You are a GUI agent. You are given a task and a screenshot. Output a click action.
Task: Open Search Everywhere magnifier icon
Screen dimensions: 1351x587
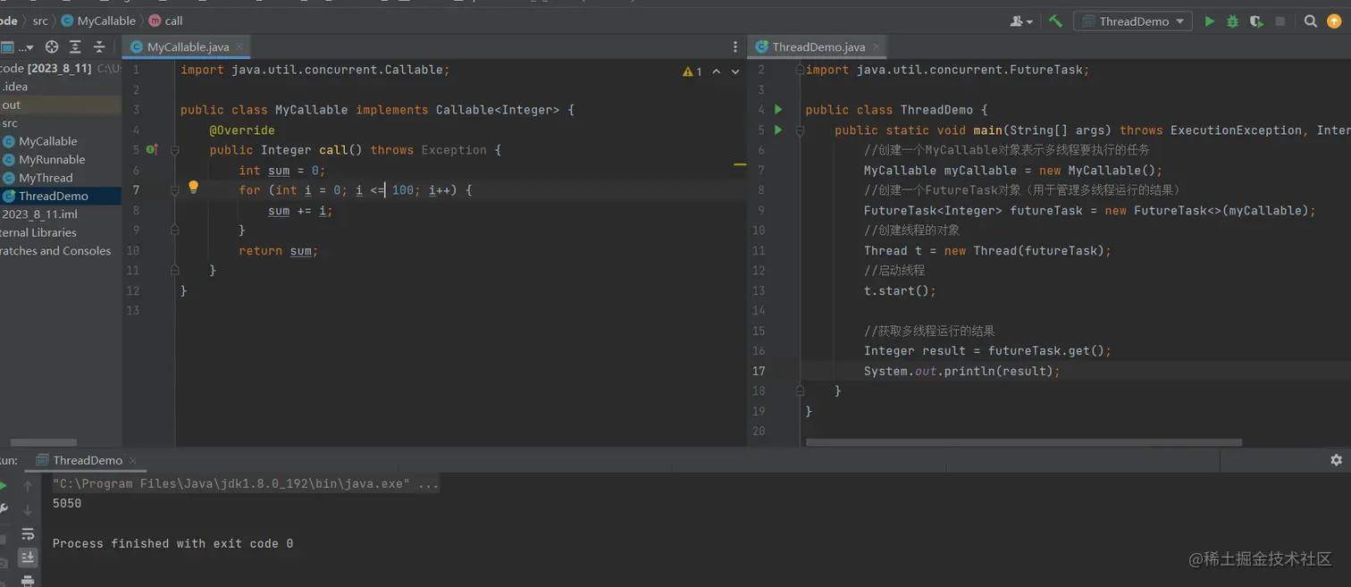tap(1310, 21)
